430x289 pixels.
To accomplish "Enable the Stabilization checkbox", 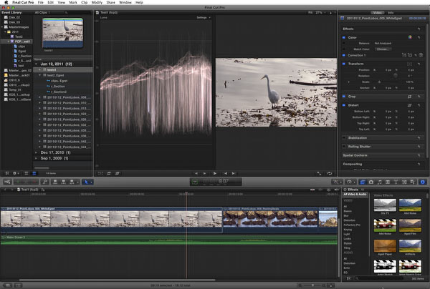I will (343, 138).
